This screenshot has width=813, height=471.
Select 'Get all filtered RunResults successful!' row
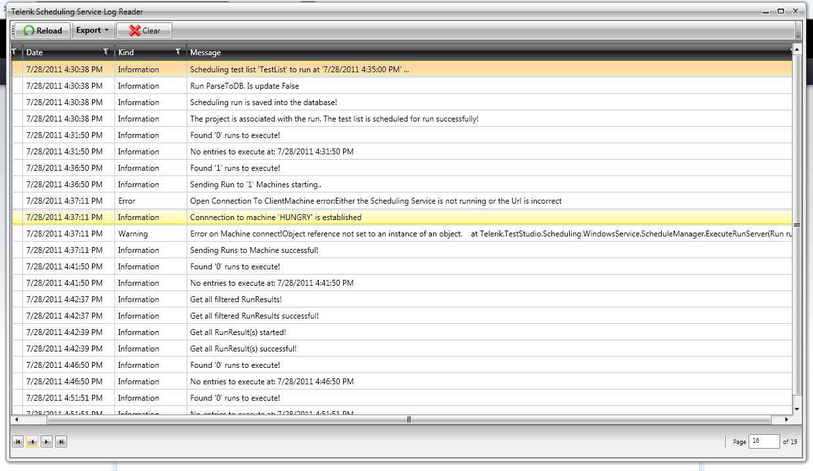pyautogui.click(x=401, y=315)
